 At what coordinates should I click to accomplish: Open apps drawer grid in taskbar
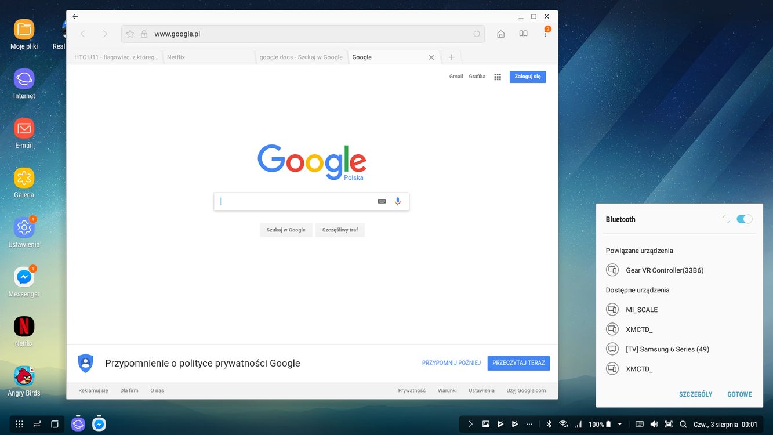click(x=19, y=424)
